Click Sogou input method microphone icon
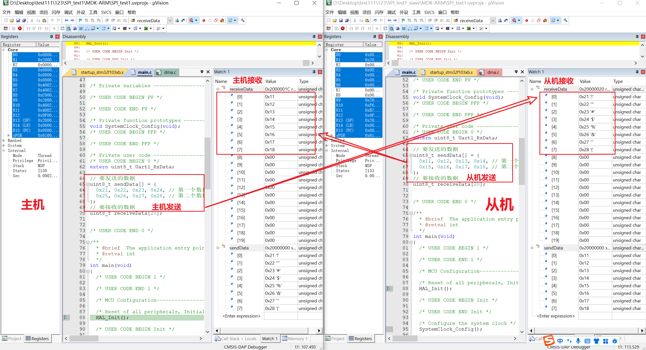This screenshot has height=350, width=646. coord(578,341)
